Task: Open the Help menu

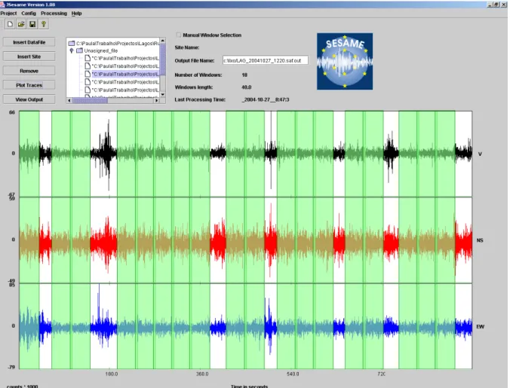Action: tap(76, 14)
